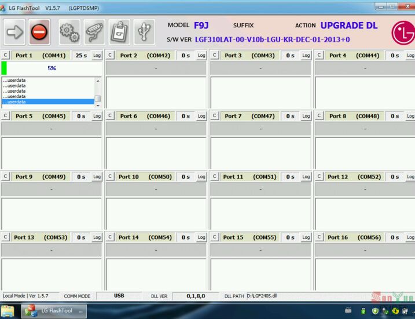Click the Port 16 (COM56) label
The image size is (415, 319).
click(x=354, y=237)
